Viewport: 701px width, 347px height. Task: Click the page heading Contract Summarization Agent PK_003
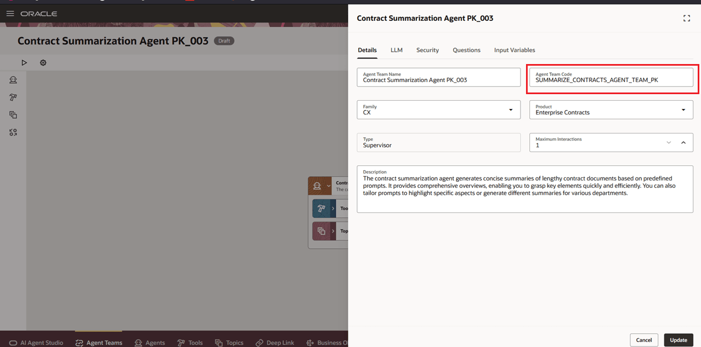(x=113, y=41)
